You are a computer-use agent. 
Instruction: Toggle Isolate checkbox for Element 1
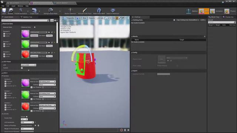point(4,46)
